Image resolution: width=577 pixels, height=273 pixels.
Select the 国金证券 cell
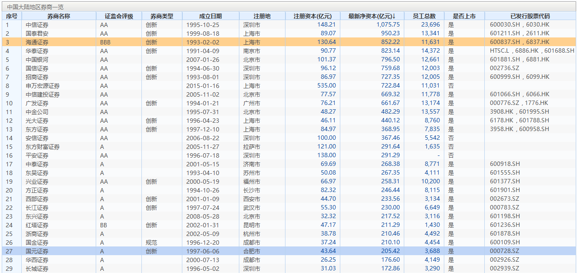(x=37, y=243)
